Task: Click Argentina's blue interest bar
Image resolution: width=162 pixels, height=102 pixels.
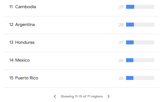Action: click(130, 25)
